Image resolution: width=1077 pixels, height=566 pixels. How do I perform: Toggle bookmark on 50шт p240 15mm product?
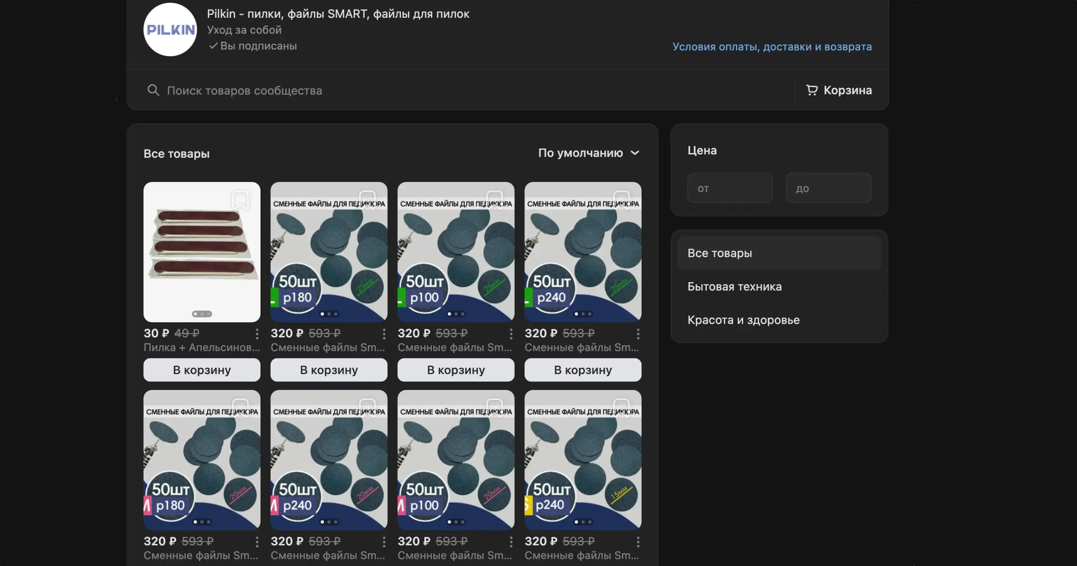[621, 407]
